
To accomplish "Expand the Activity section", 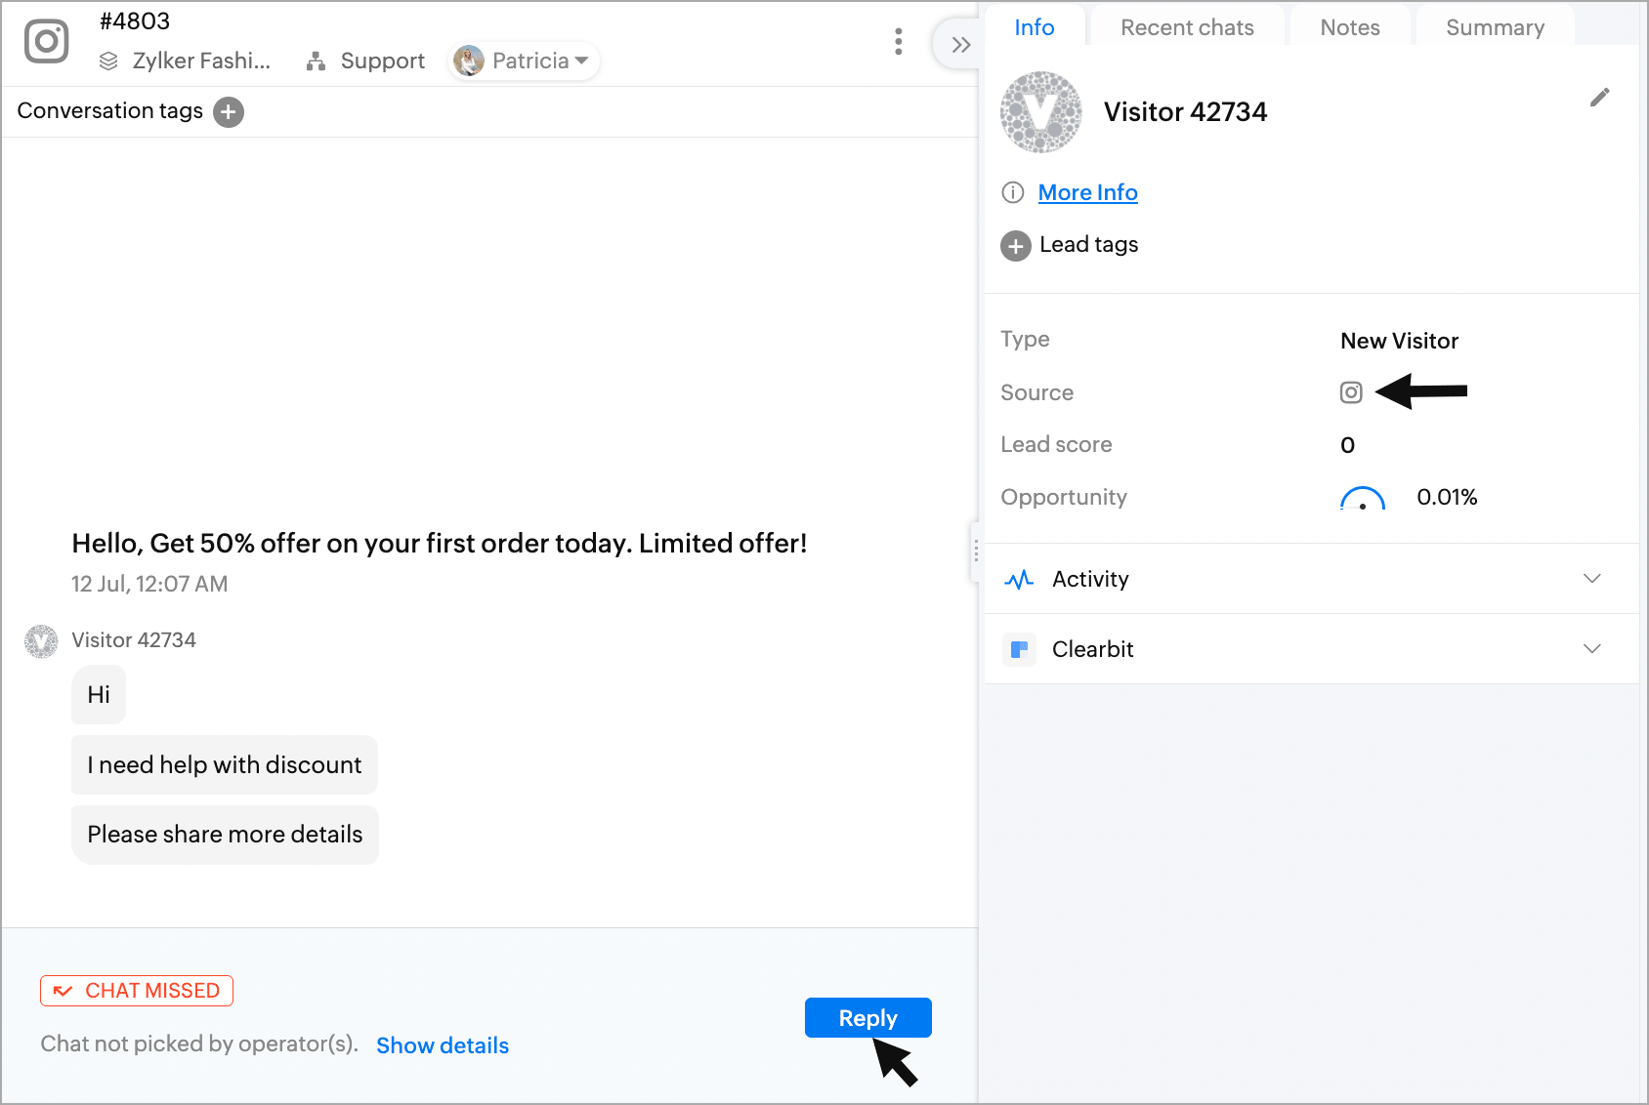I will click(x=1591, y=579).
